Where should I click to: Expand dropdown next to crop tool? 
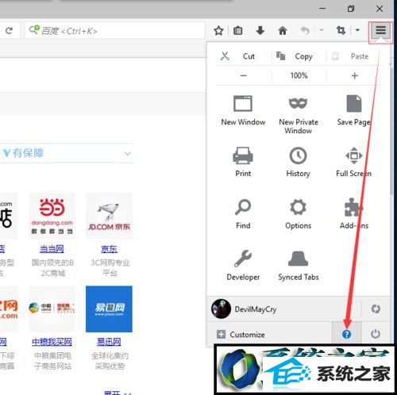tap(357, 30)
